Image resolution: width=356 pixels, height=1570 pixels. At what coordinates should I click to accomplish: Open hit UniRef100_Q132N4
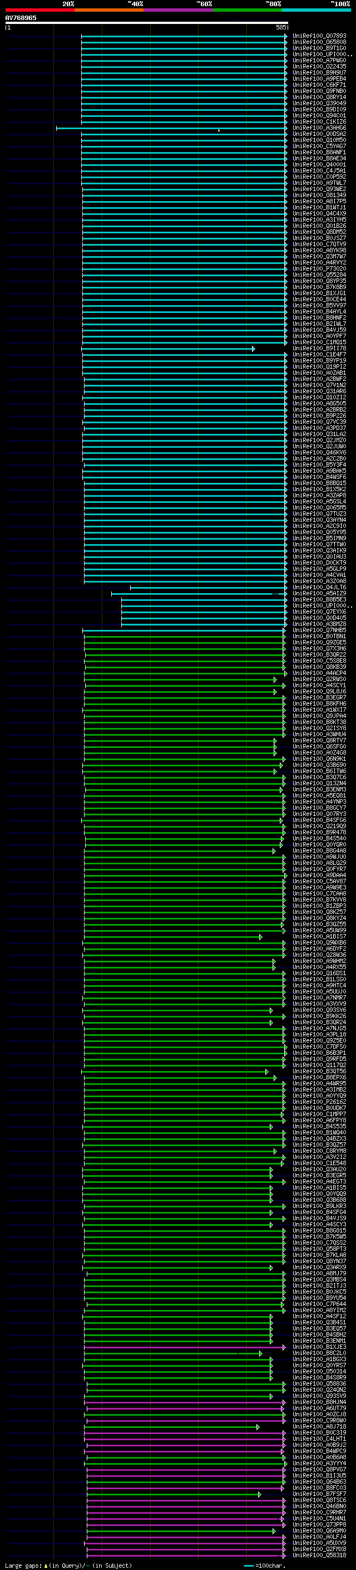tap(319, 783)
